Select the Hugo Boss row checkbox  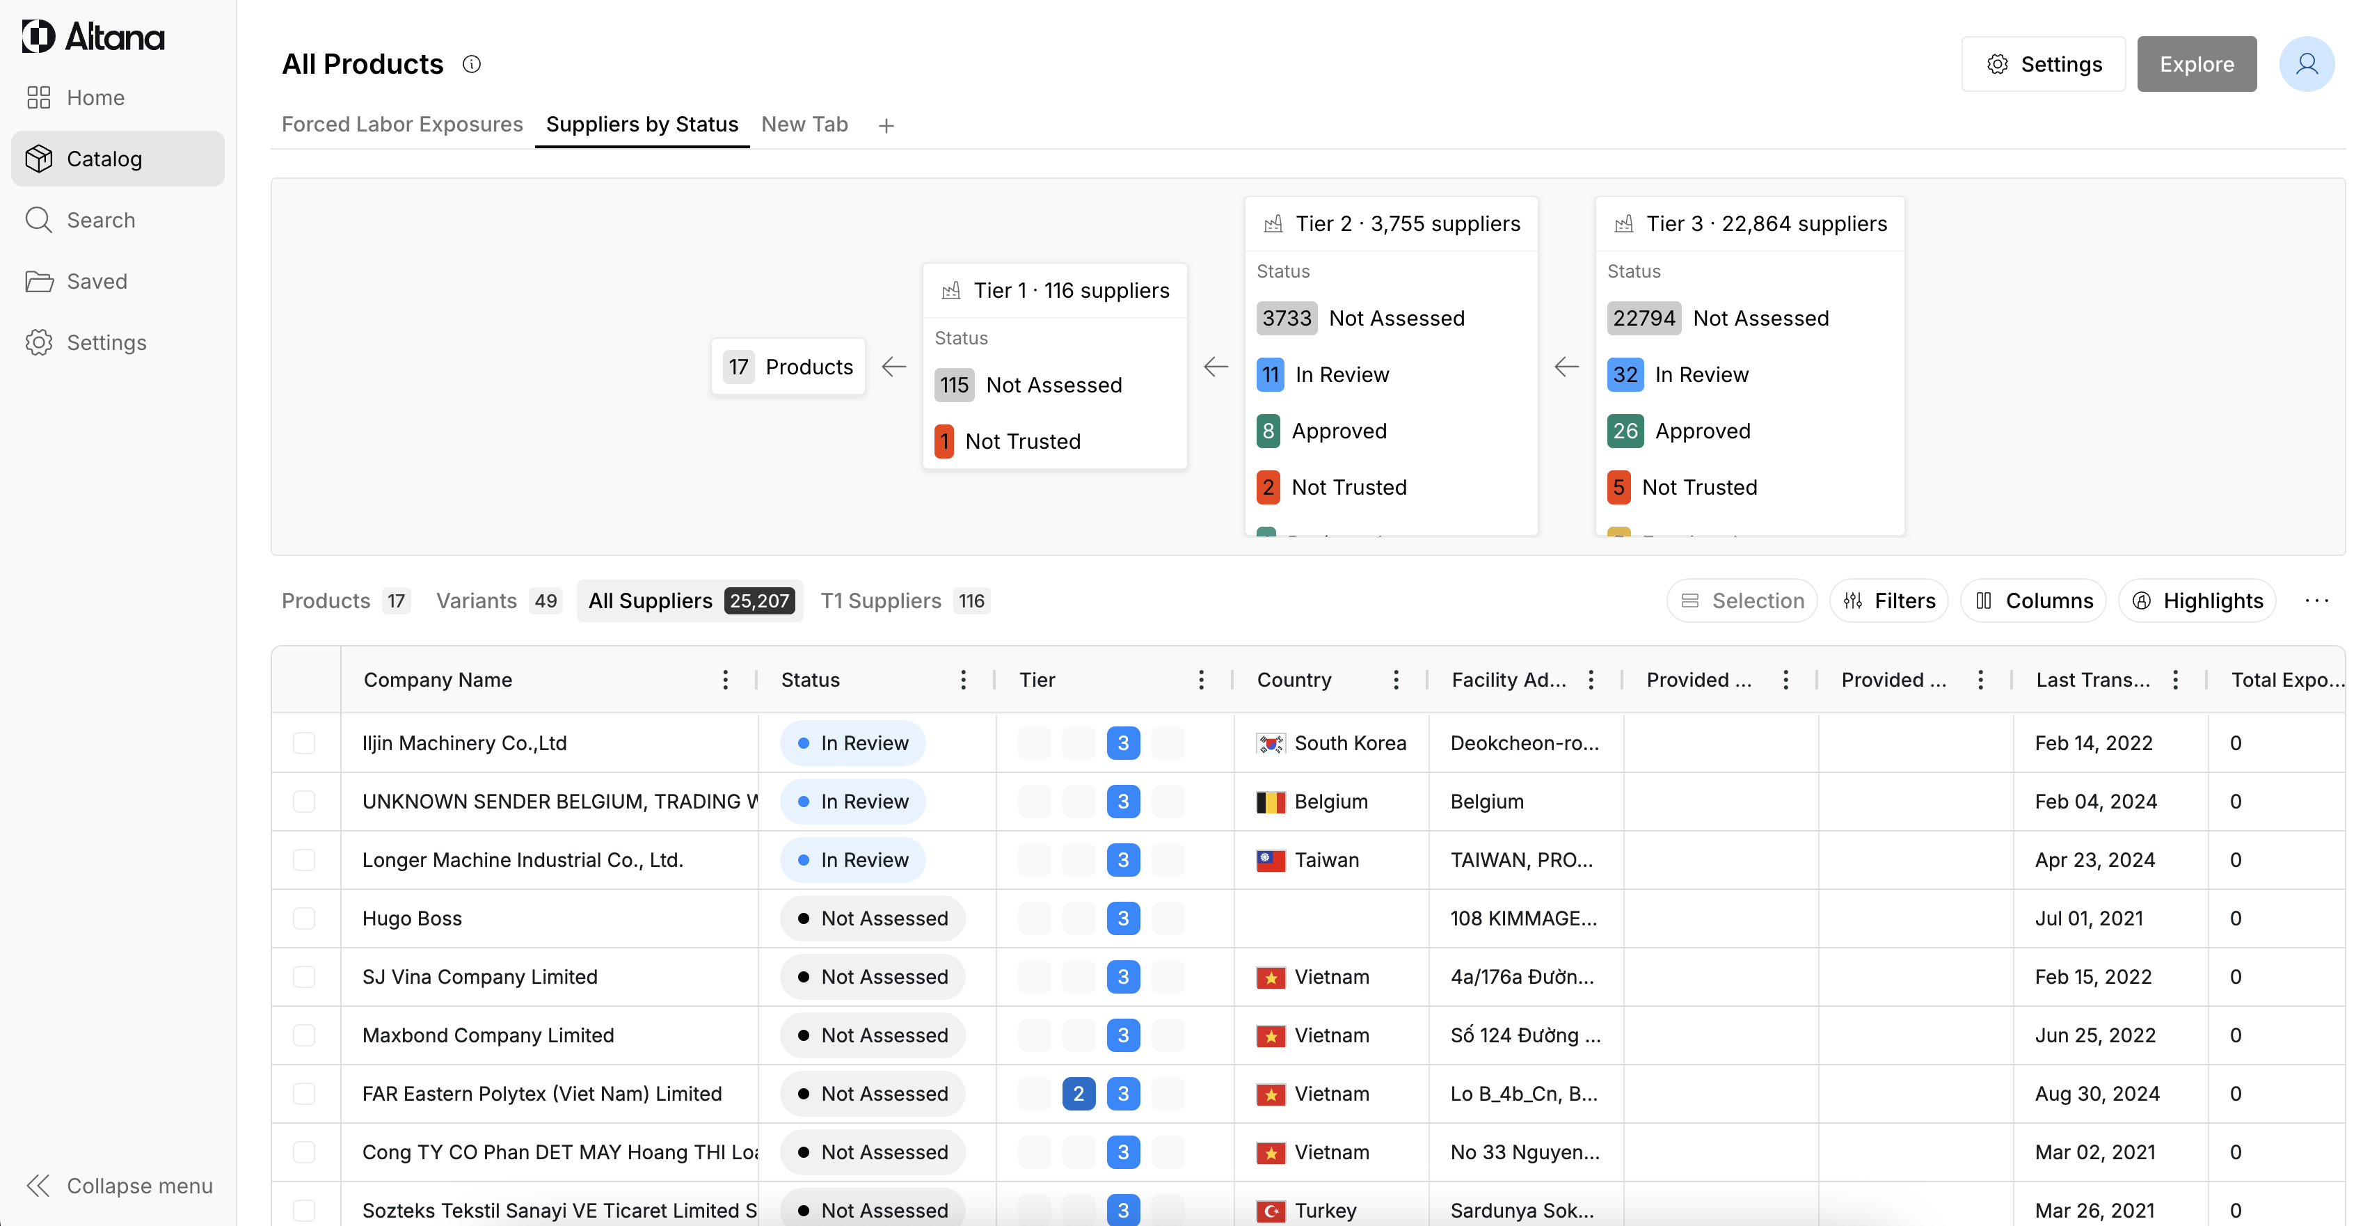click(x=303, y=918)
